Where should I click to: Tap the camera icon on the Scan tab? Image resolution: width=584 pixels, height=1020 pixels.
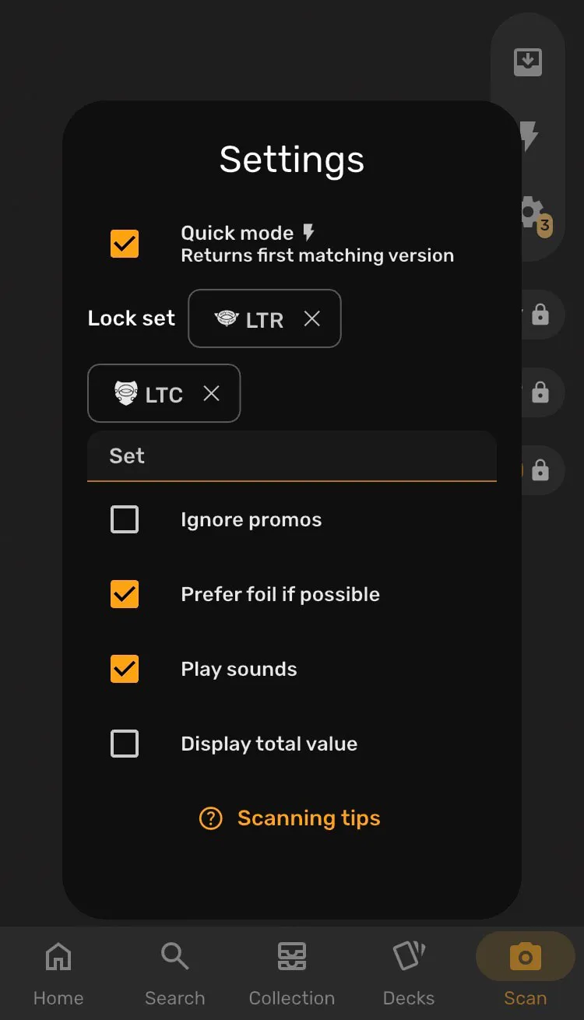click(x=524, y=956)
